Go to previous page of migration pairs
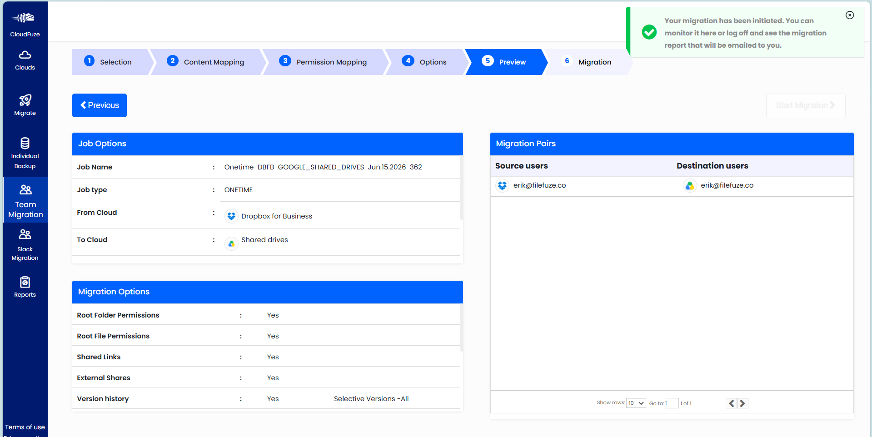 (731, 403)
